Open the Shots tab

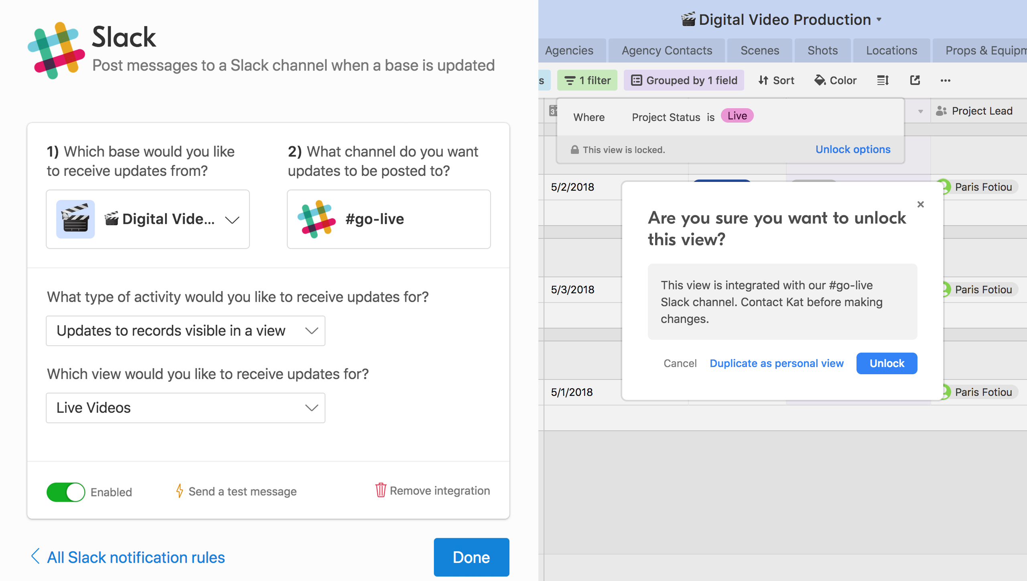(x=822, y=50)
